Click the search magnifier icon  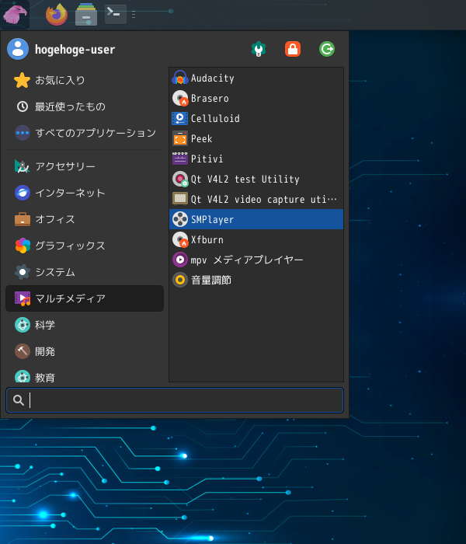coord(19,400)
